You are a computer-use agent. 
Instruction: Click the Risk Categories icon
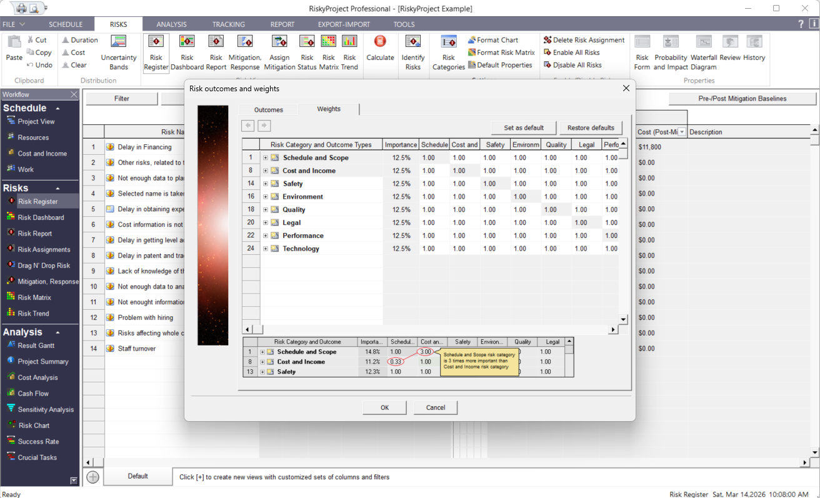pyautogui.click(x=449, y=52)
